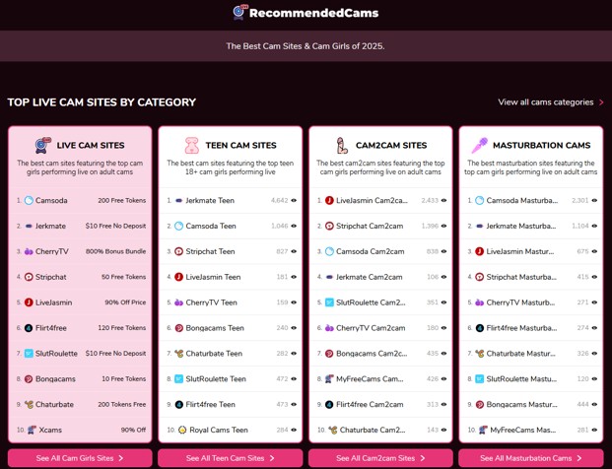Click SlutRoulette icon in Live Cam Sites
Image resolution: width=612 pixels, height=469 pixels.
pyautogui.click(x=29, y=354)
